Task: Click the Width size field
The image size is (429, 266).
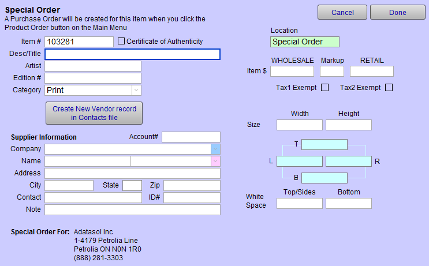Action: (299, 125)
